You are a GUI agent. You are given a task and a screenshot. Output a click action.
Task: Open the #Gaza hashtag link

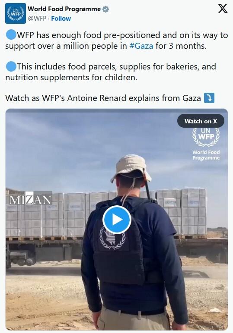pyautogui.click(x=141, y=46)
